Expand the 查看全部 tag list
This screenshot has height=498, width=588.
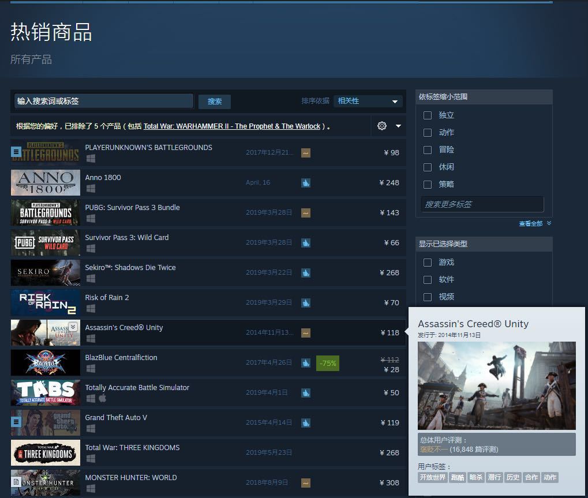534,223
